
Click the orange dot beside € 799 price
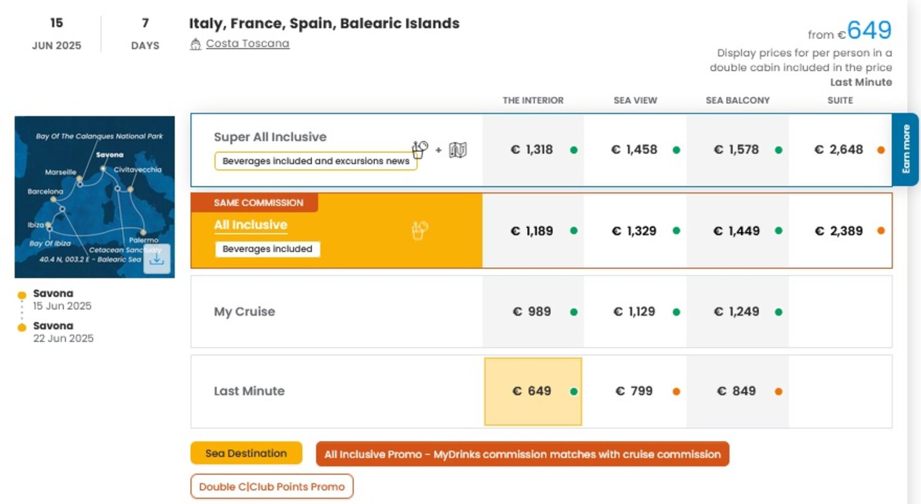(x=676, y=391)
